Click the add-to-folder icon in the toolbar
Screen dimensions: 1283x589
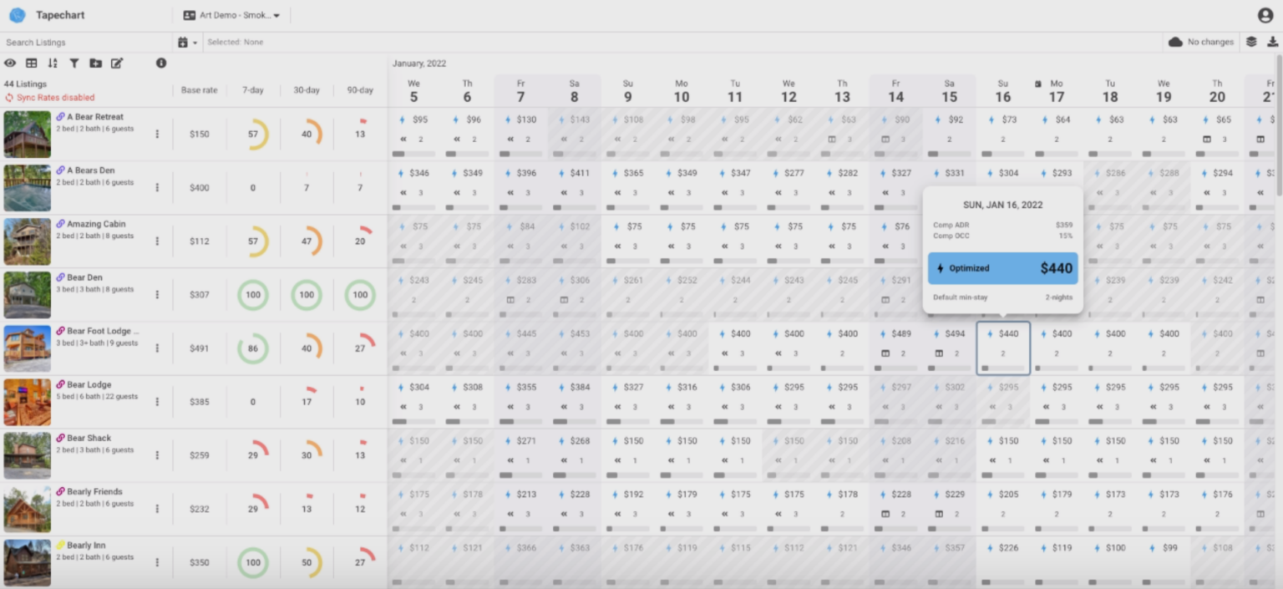(x=95, y=63)
